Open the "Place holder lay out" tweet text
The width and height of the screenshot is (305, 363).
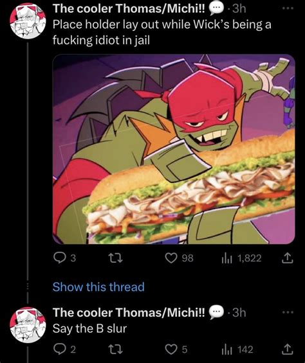click(162, 32)
